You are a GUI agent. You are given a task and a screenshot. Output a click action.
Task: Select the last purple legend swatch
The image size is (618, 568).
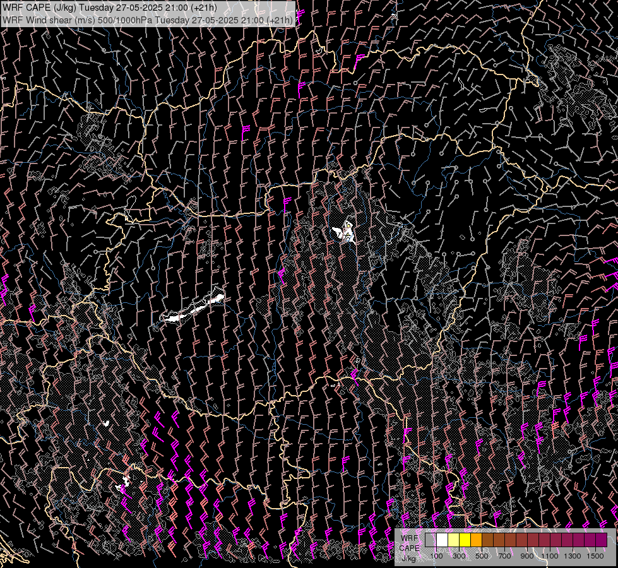click(602, 540)
